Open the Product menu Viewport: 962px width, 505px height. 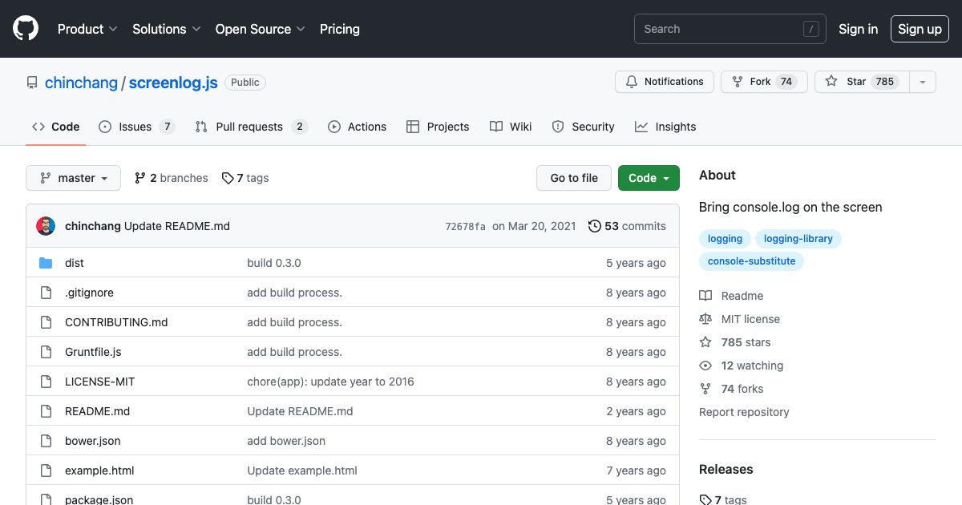(87, 29)
